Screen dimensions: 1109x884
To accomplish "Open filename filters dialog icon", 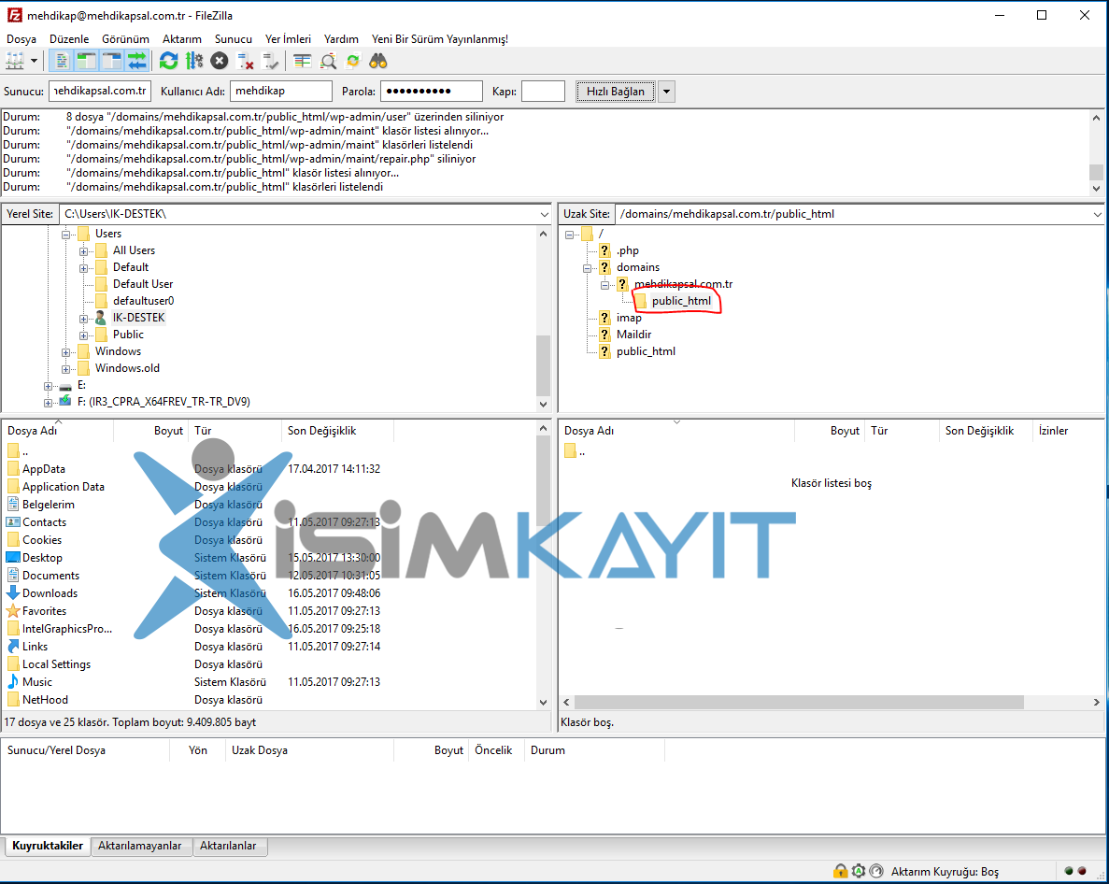I will point(302,62).
